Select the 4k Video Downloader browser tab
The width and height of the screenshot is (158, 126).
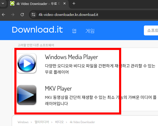38,4
